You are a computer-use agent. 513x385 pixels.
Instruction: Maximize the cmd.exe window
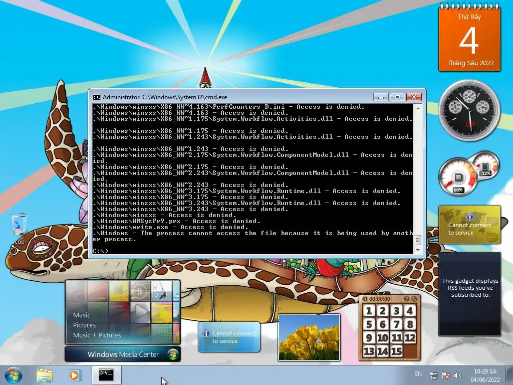click(397, 97)
